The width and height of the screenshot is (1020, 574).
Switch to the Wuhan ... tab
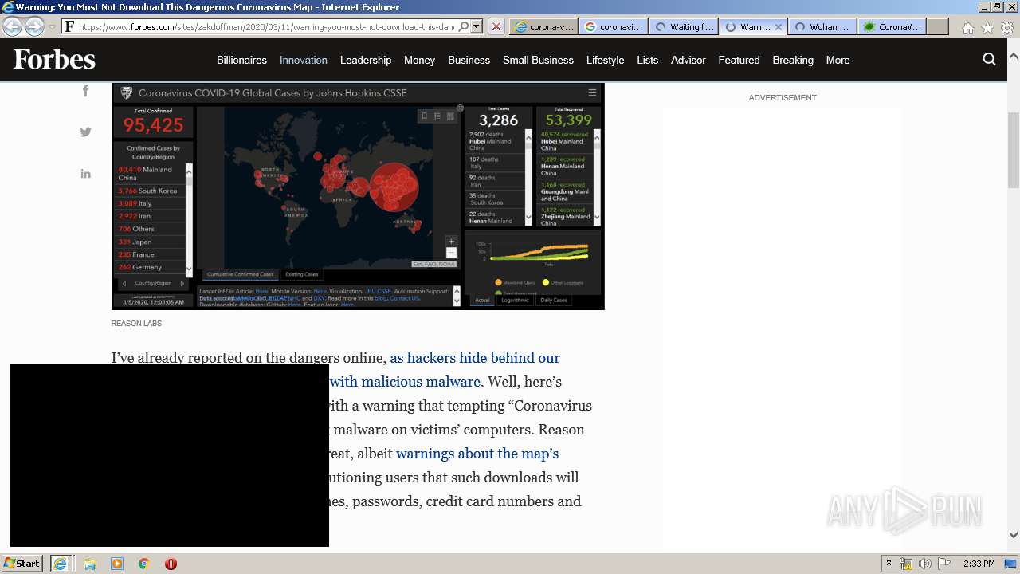[x=822, y=26]
